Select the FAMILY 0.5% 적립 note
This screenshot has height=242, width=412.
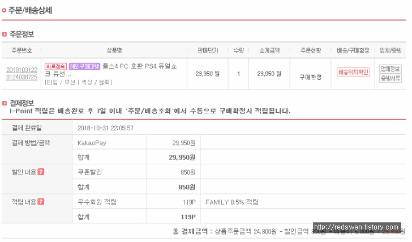click(232, 202)
